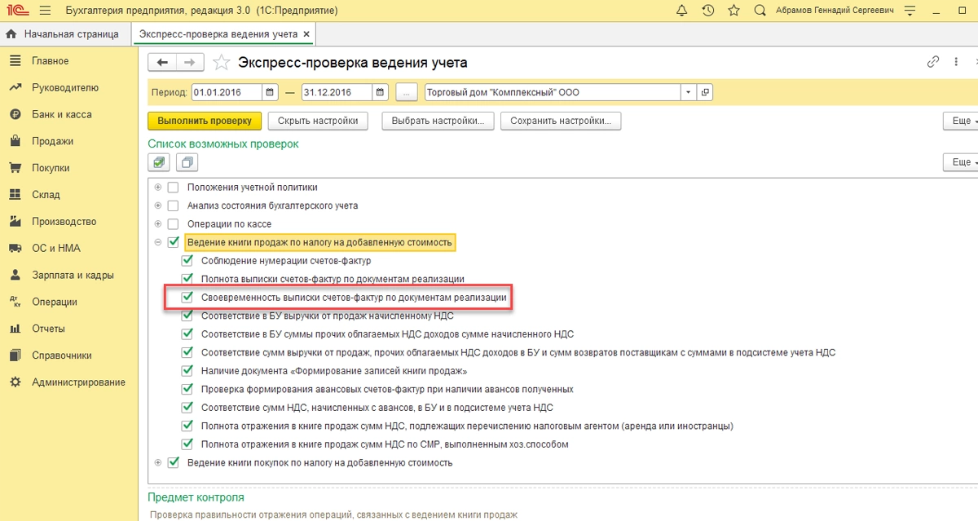
Task: Toggle Операции по кассе checkbox
Action: [173, 224]
